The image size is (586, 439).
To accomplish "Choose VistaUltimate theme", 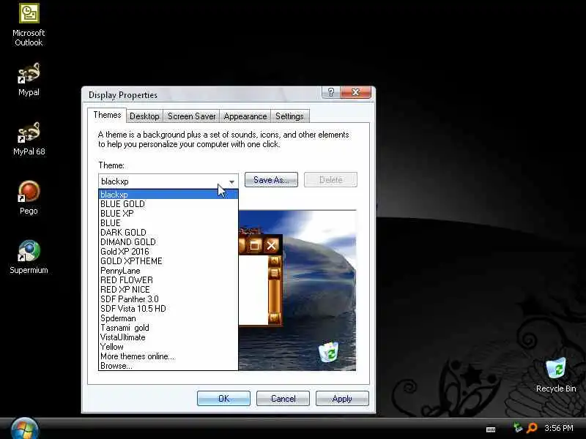I will pos(168,337).
